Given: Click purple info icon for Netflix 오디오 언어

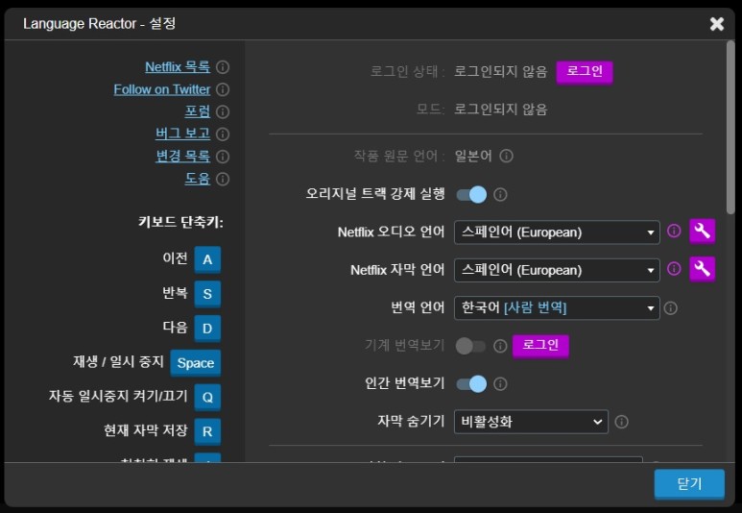Looking at the screenshot, I should coord(674,231).
